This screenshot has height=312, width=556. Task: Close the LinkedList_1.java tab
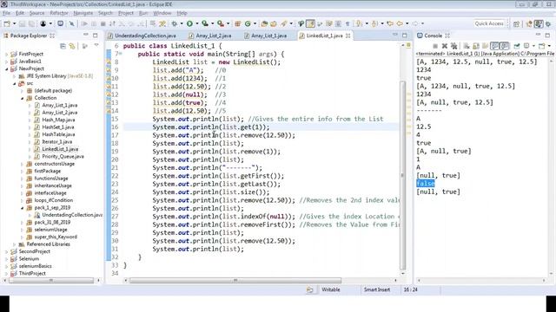(347, 36)
